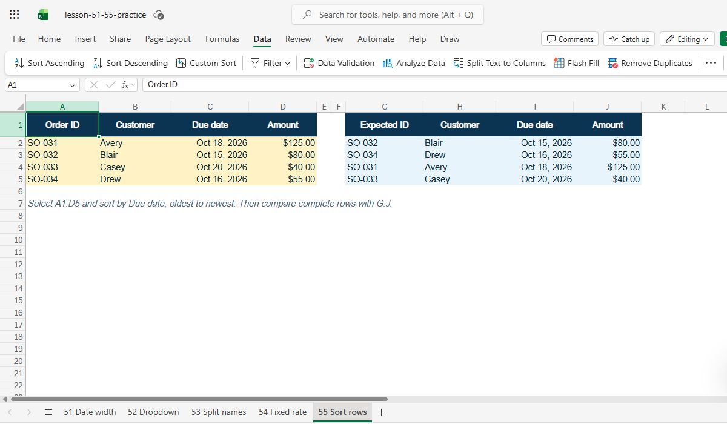Open the Draw tab
The width and height of the screenshot is (727, 424).
(x=450, y=39)
